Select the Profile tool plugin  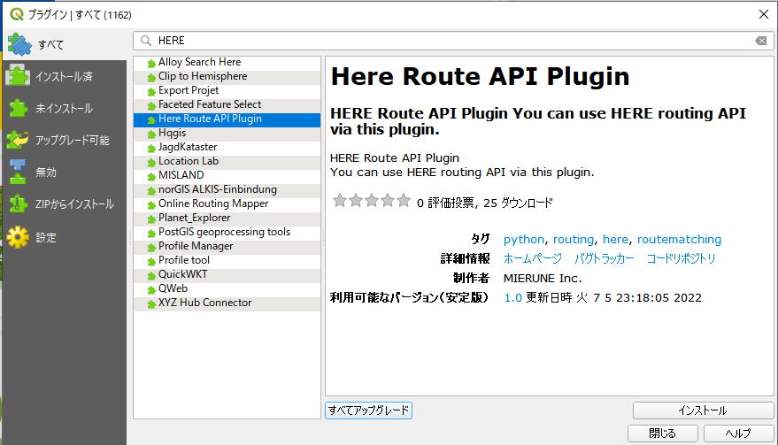227,260
